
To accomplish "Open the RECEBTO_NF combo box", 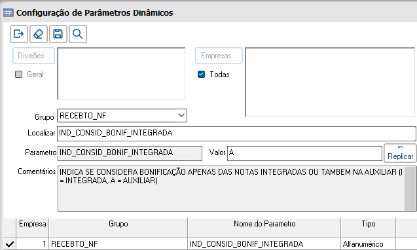I will pos(122,115).
